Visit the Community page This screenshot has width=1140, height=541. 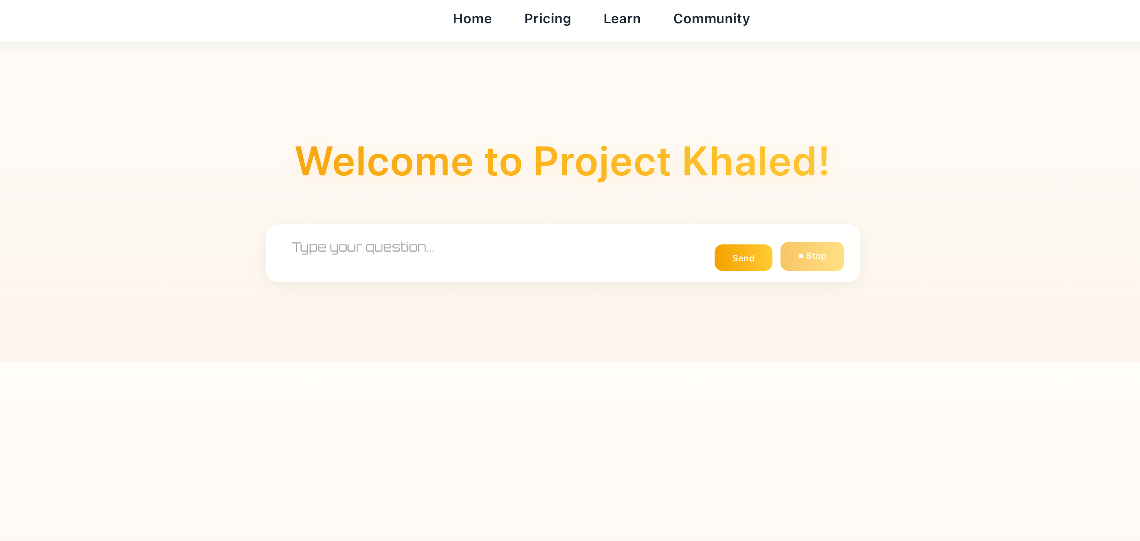point(711,18)
